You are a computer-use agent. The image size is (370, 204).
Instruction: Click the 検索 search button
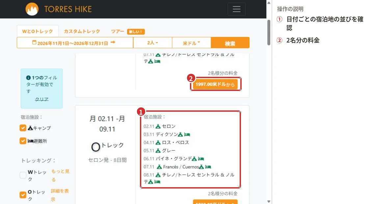click(x=230, y=43)
